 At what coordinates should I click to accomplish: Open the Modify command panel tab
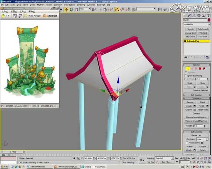(189, 15)
